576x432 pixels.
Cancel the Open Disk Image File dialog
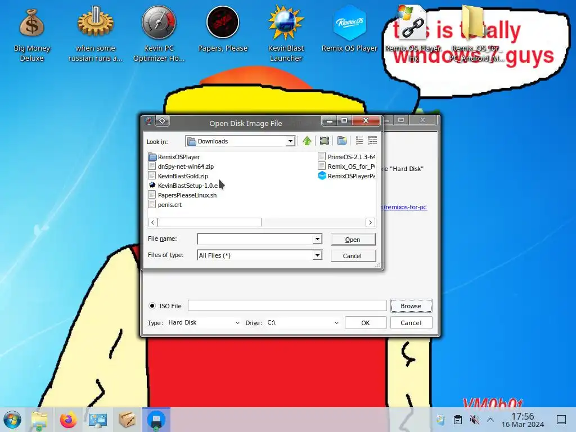point(353,256)
